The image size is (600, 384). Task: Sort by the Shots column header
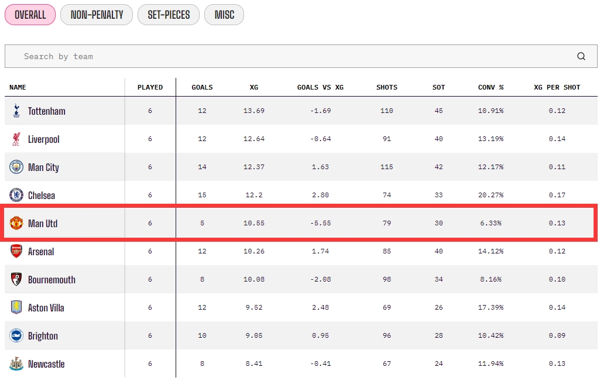(387, 87)
